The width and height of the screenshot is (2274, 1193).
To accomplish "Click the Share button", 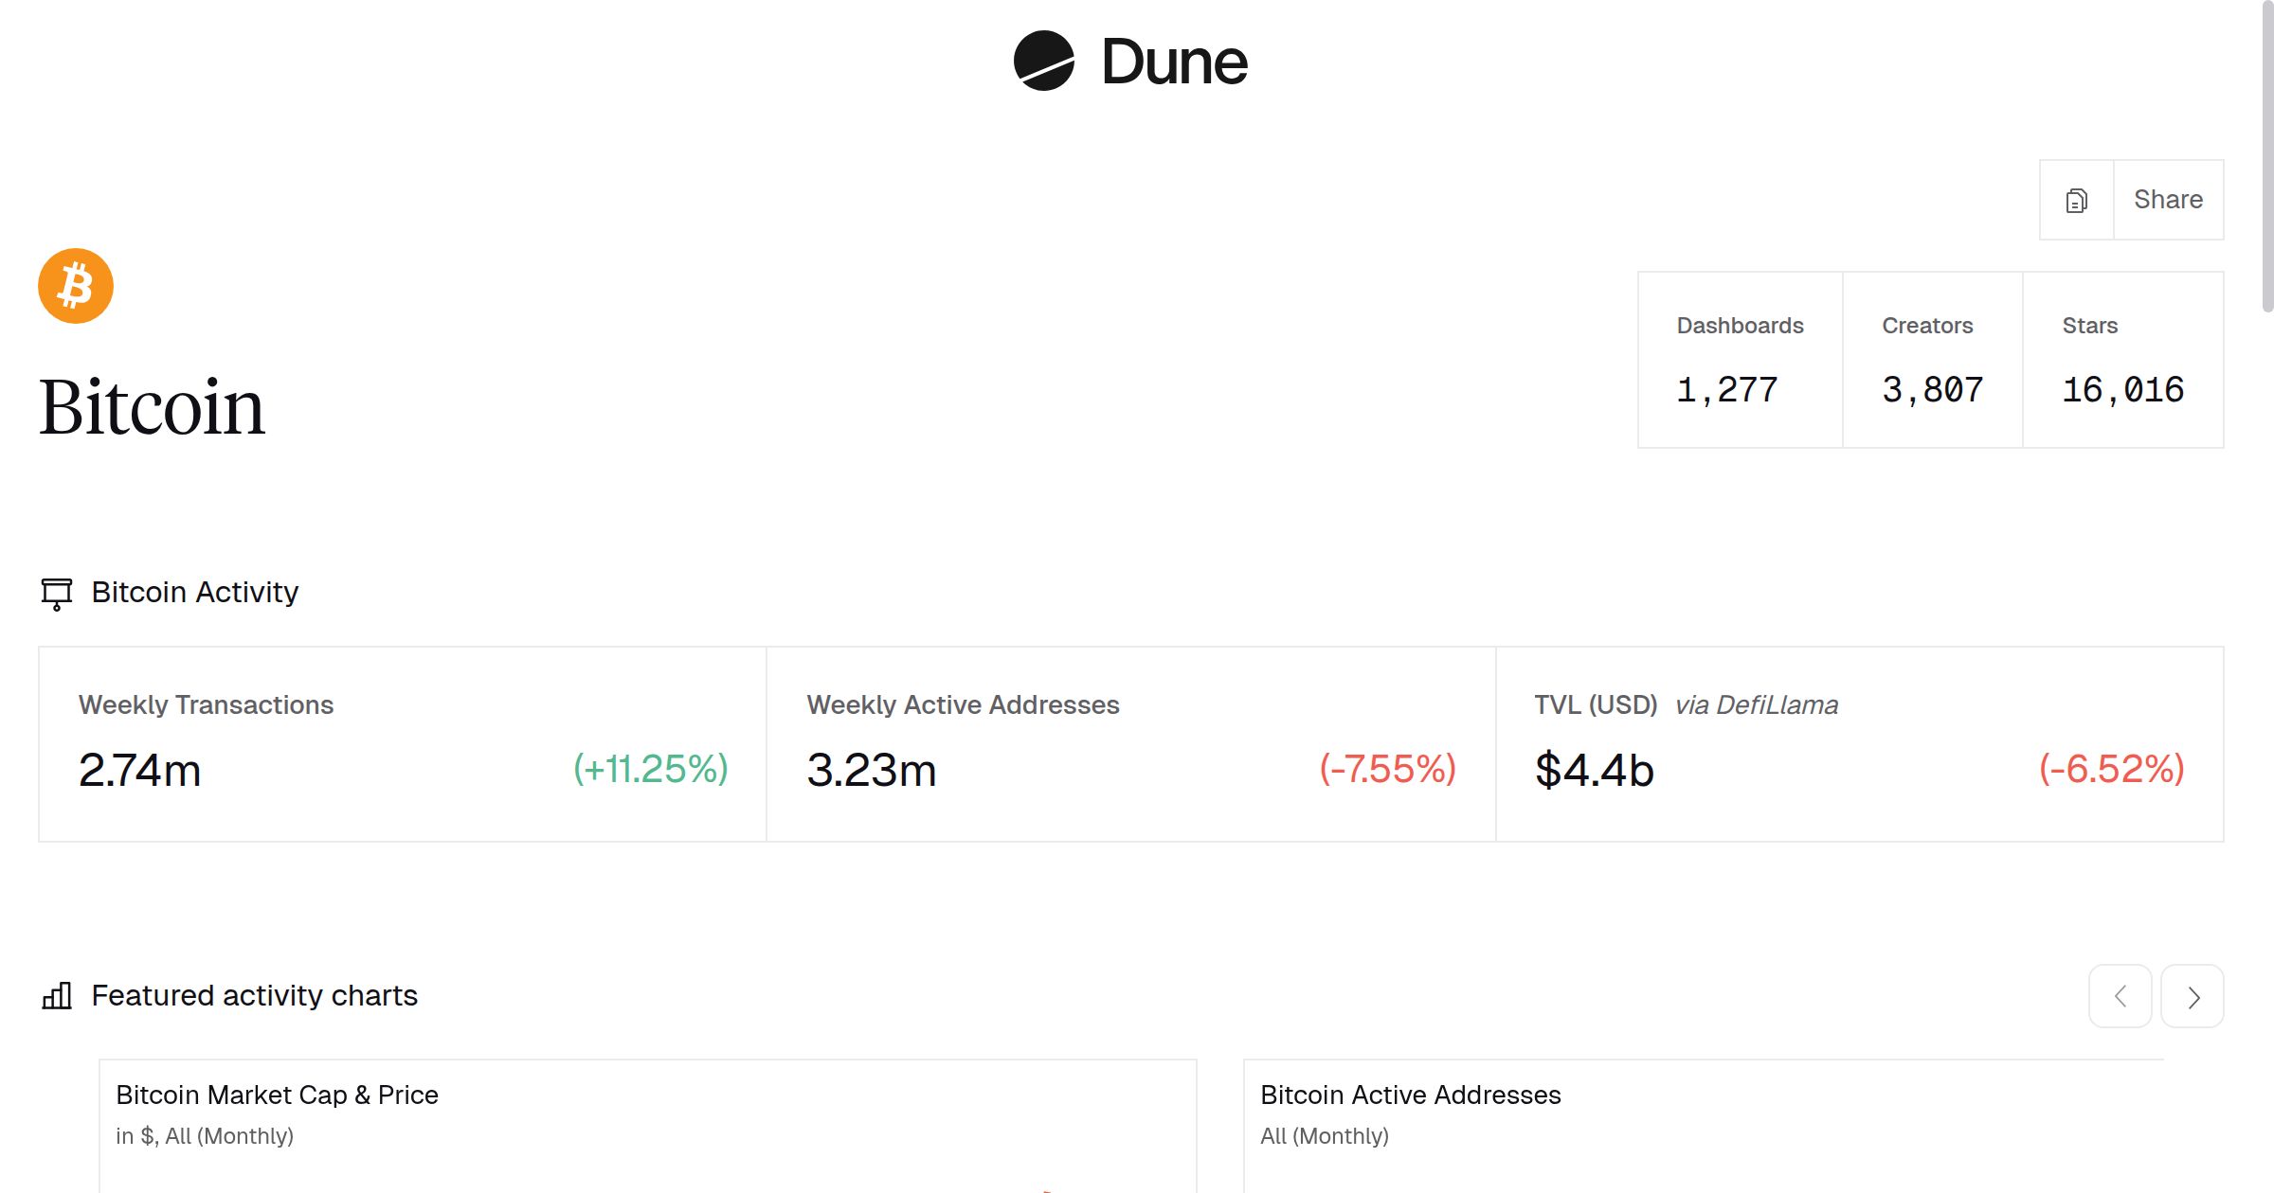I will pyautogui.click(x=2169, y=200).
